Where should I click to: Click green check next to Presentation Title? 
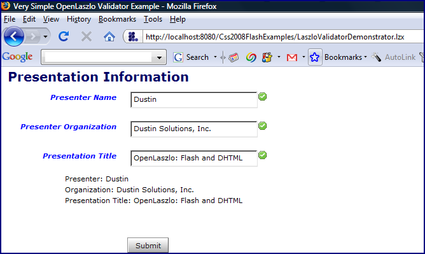tap(262, 155)
